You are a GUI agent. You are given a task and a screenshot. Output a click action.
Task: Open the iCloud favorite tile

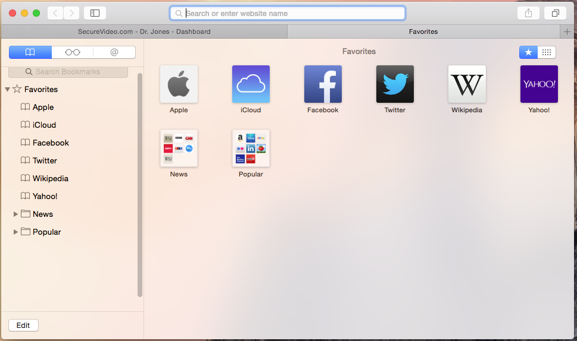pos(251,84)
